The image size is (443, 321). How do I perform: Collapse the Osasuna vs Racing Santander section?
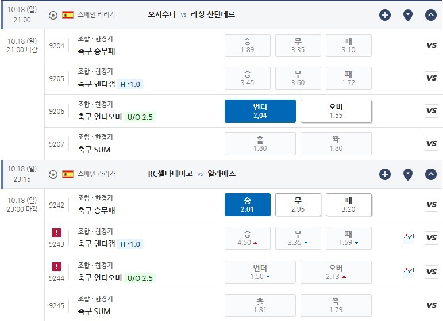(430, 15)
